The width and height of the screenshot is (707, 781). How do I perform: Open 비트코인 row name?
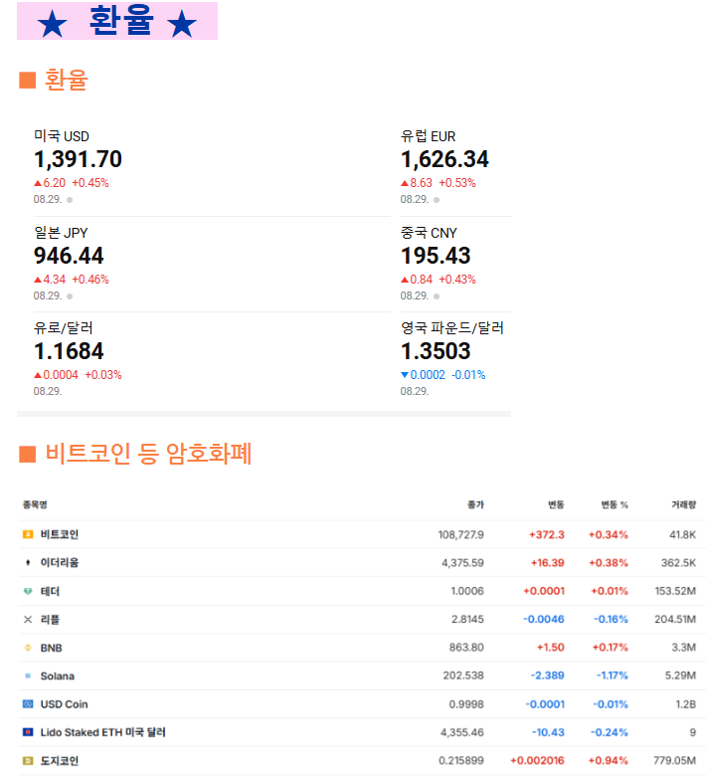click(60, 534)
